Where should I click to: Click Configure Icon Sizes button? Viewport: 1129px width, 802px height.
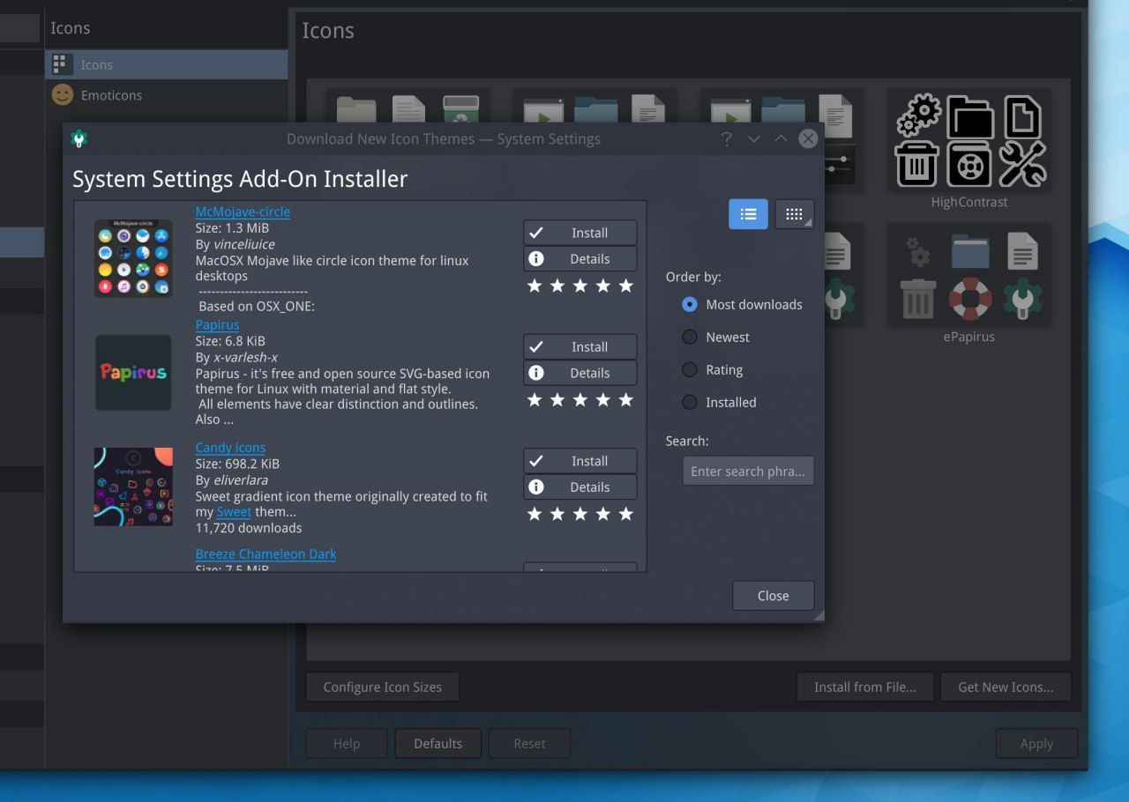(382, 687)
